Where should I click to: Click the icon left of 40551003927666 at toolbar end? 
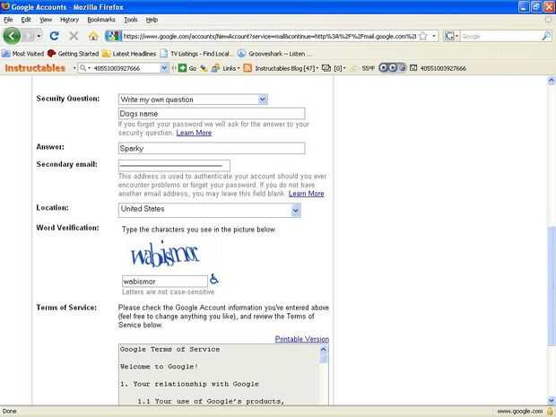tap(413, 68)
